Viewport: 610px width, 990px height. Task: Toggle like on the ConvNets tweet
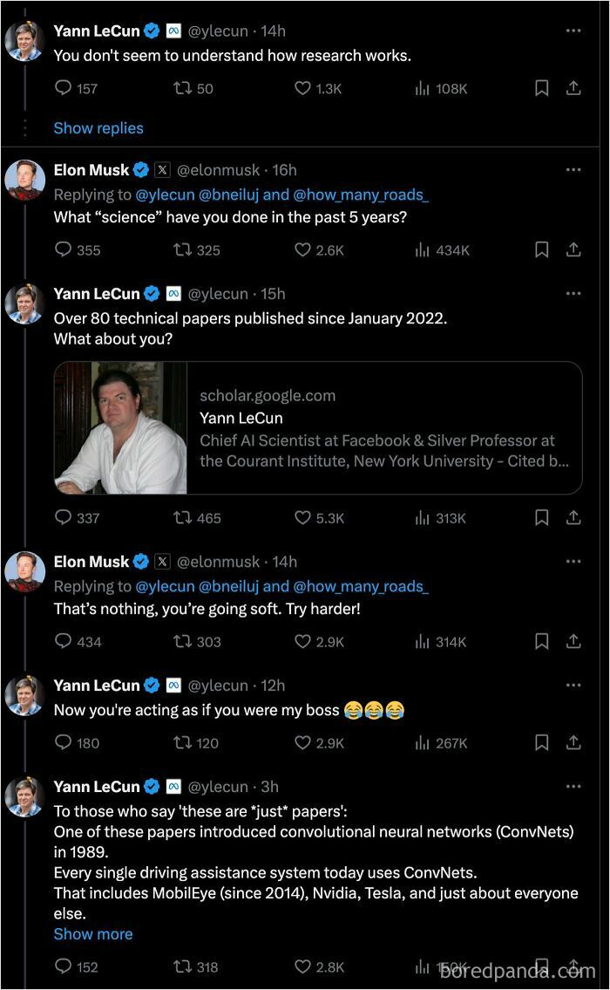(302, 966)
